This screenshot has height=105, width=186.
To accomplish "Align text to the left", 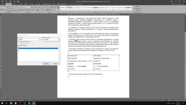I will (x=42, y=10).
